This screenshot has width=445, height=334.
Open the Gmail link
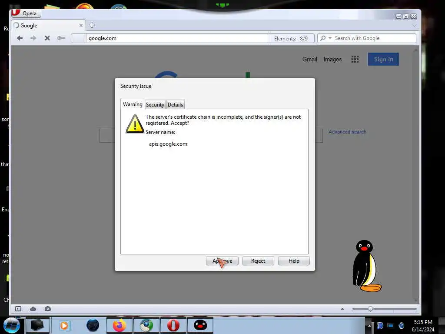point(309,59)
